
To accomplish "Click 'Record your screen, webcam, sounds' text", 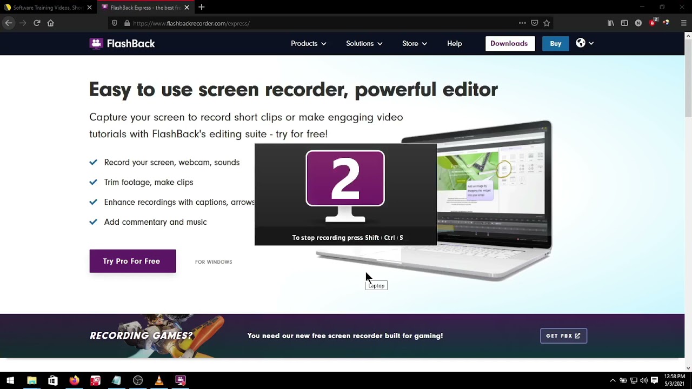I will (172, 163).
